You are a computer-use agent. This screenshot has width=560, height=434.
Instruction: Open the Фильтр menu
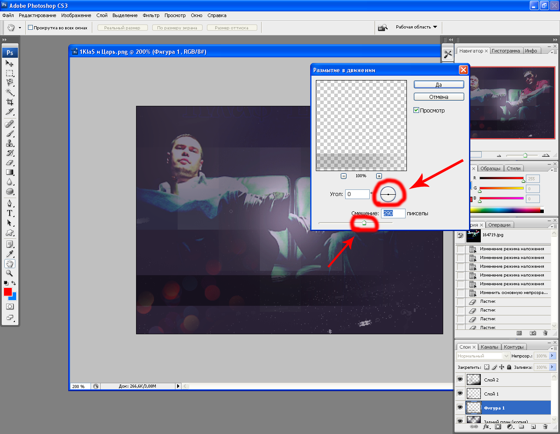(151, 15)
